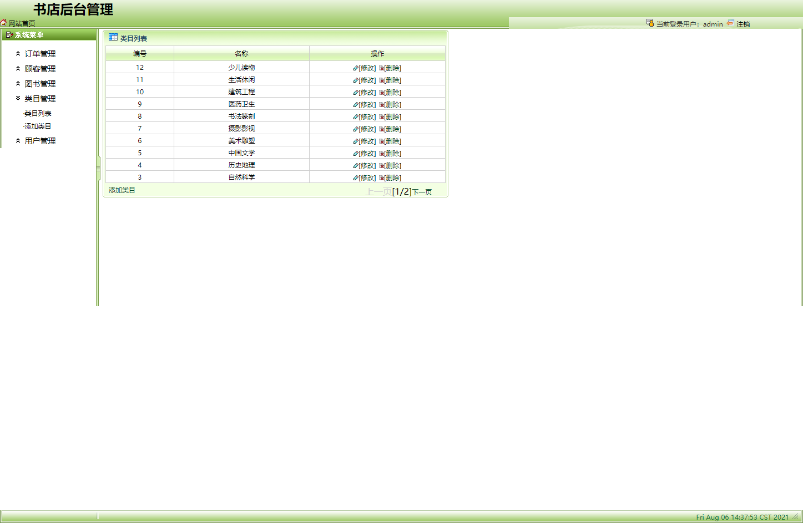Click the pencil edit icon for 历史地理
Viewport: 803px width, 523px height.
click(356, 166)
